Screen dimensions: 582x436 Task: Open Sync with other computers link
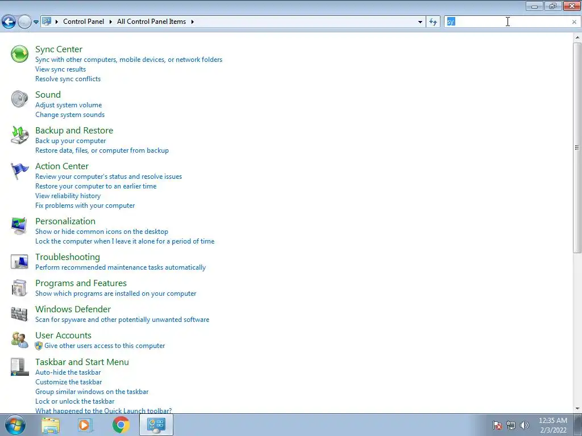click(129, 60)
